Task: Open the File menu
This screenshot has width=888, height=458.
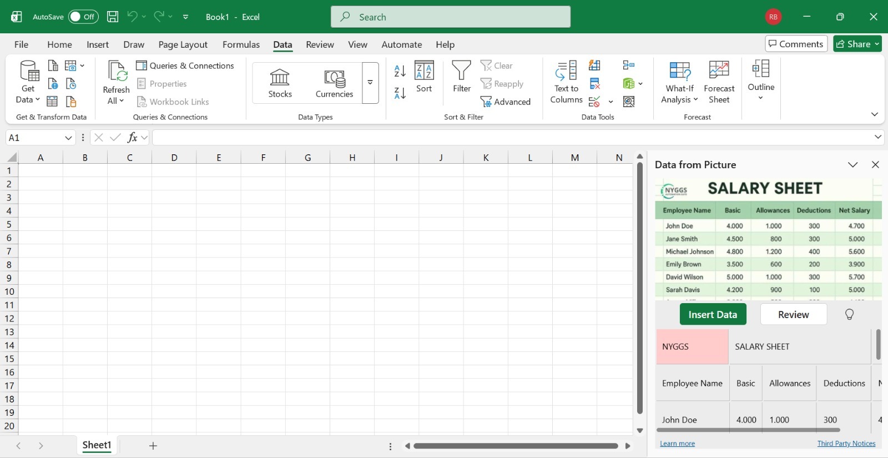Action: [21, 44]
